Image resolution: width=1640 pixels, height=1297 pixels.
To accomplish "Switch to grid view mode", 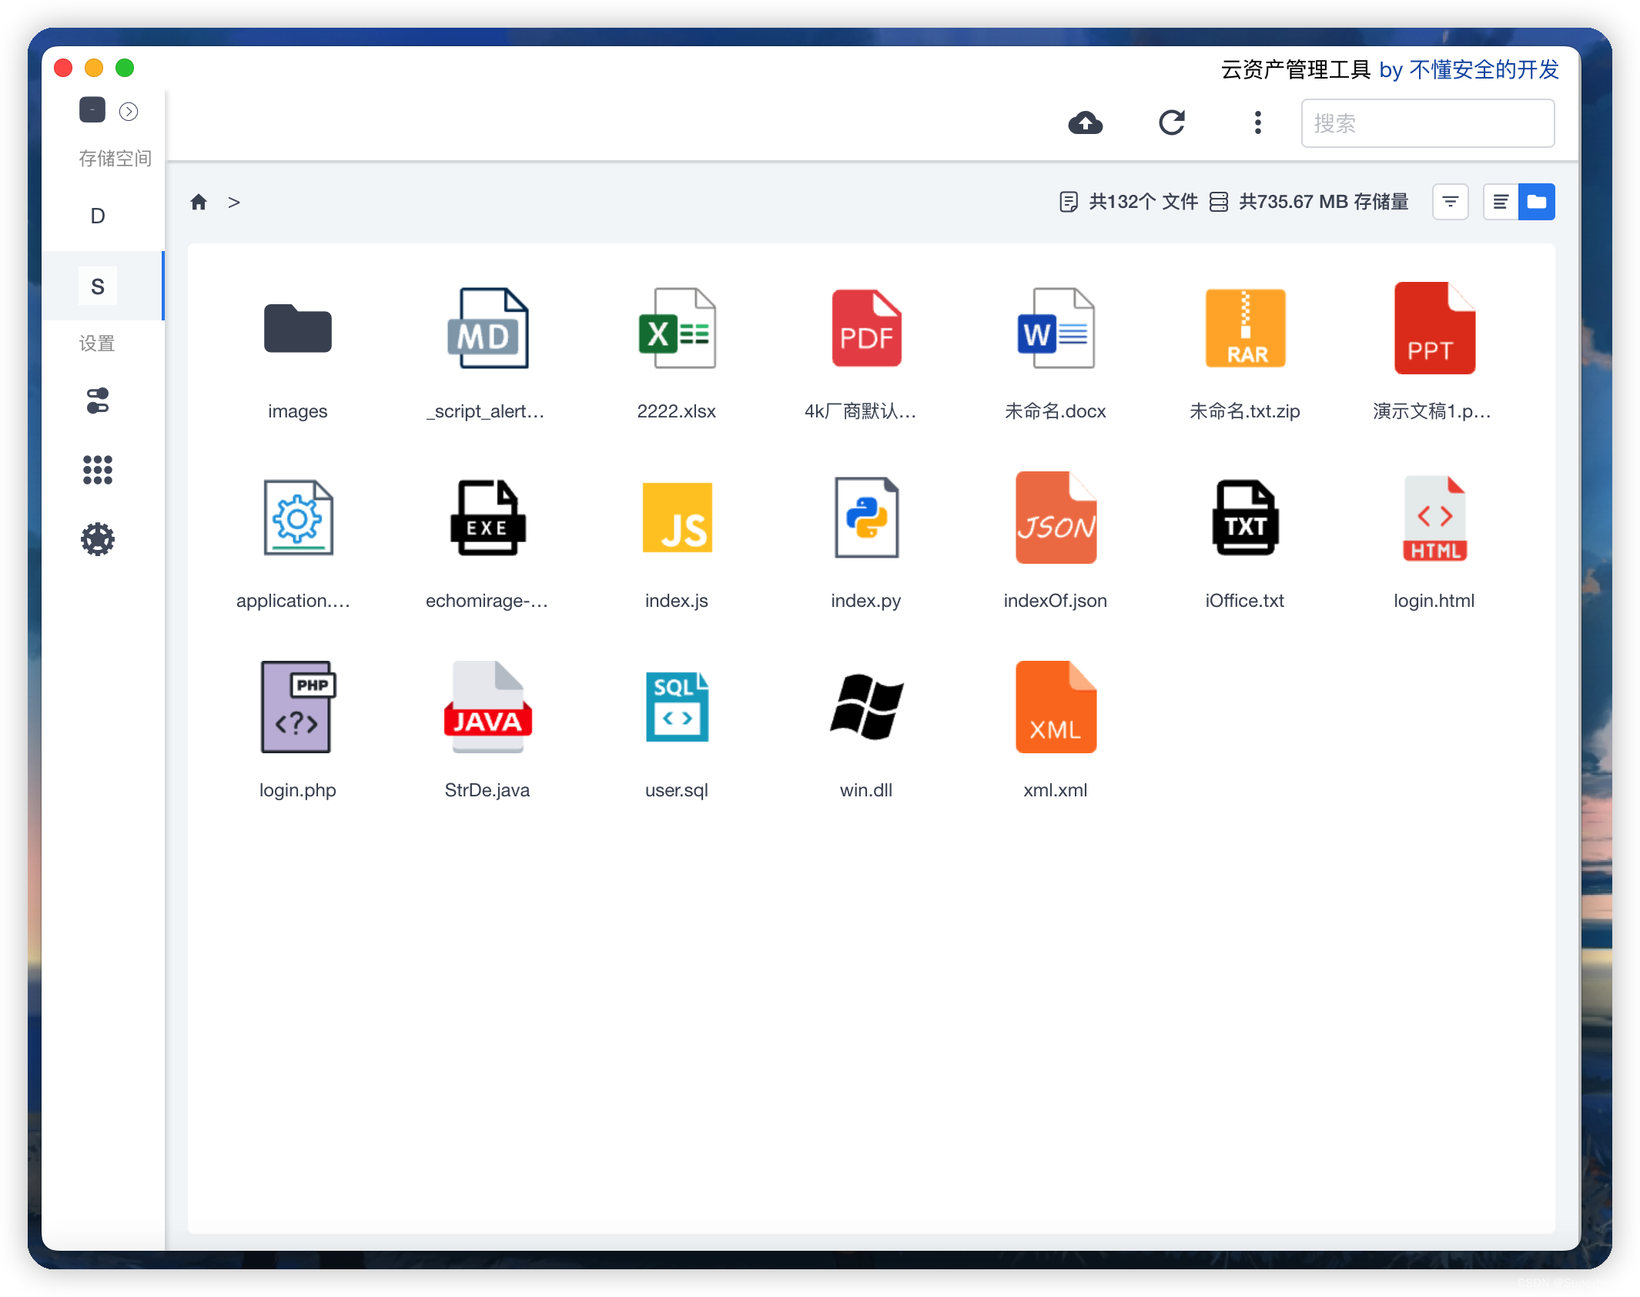I will (x=1537, y=201).
